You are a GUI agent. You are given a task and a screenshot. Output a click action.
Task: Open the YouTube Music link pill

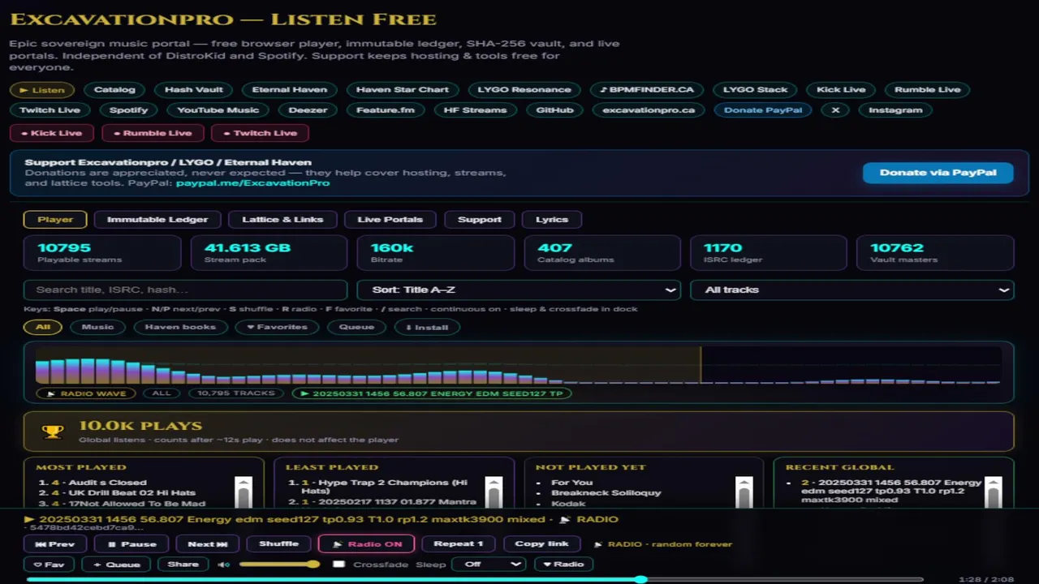pyautogui.click(x=218, y=110)
